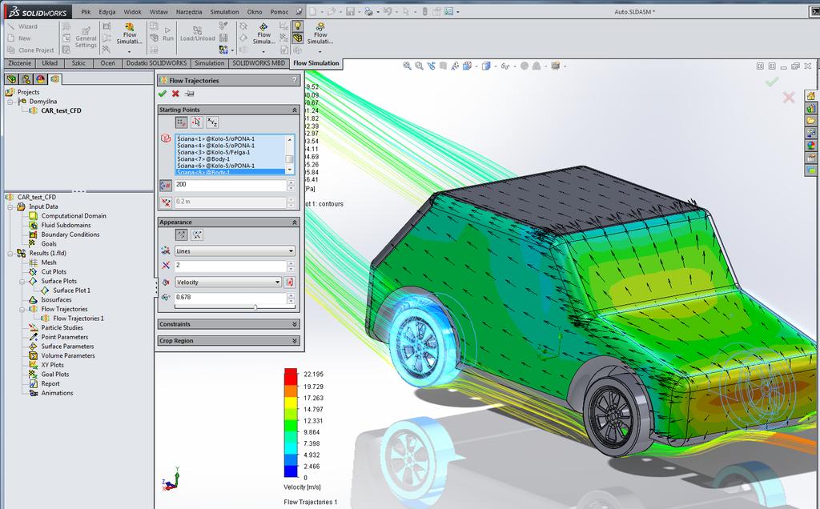Open the Narzędzia menu

point(189,11)
